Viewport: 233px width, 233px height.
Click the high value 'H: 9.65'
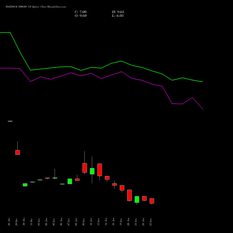[118, 12]
